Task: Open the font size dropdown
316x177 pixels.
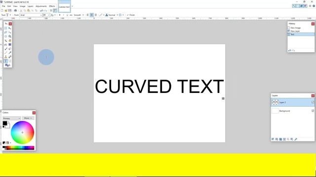Action: (48, 15)
